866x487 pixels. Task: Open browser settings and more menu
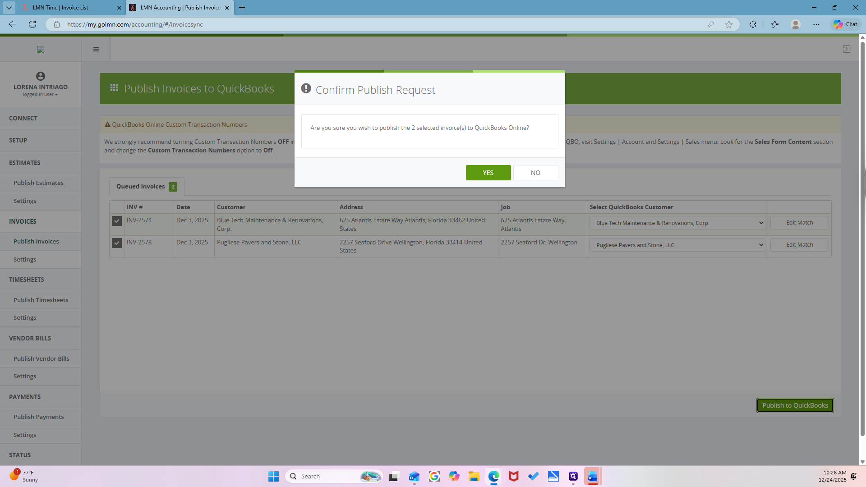tap(816, 24)
